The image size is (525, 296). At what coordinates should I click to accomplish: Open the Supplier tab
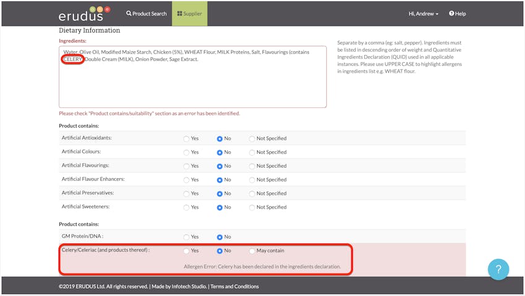pos(190,14)
